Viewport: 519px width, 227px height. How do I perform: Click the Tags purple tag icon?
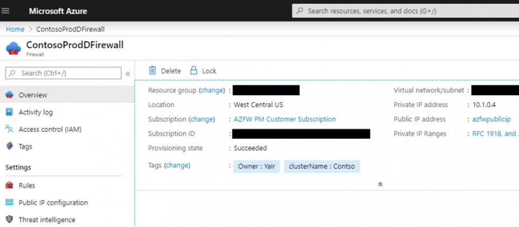point(10,146)
